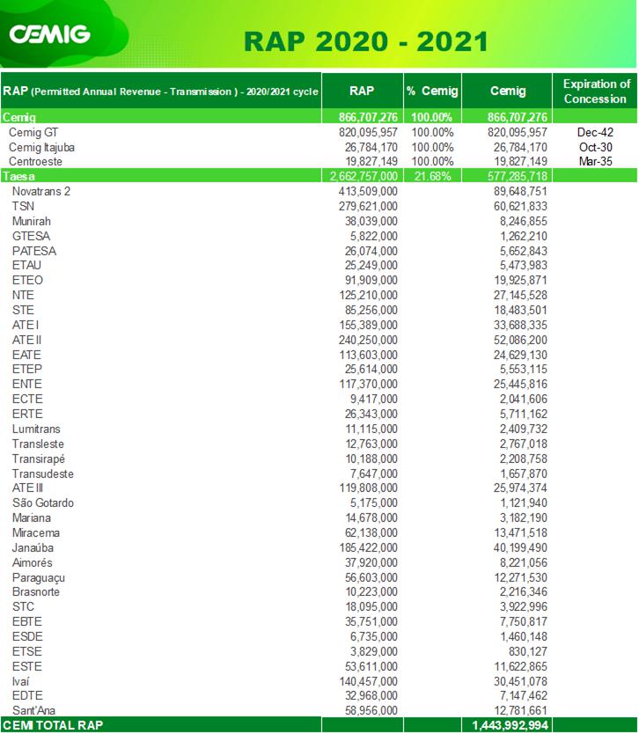The height and width of the screenshot is (734, 639).
Task: Select the 'Cemig GT' row label
Action: point(33,133)
